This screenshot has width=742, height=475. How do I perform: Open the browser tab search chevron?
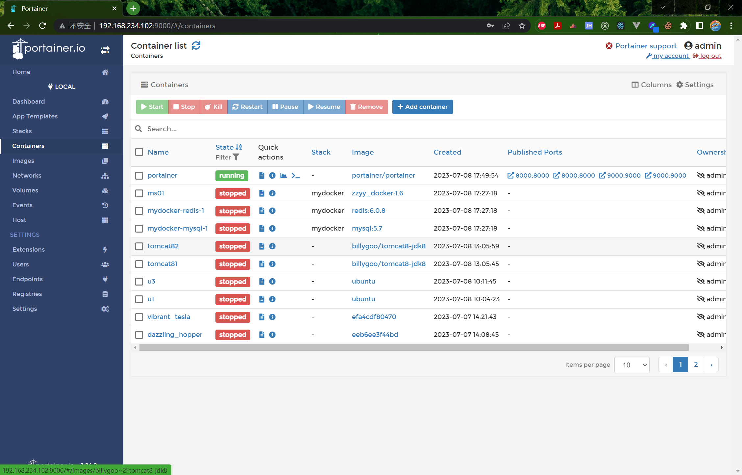click(663, 7)
